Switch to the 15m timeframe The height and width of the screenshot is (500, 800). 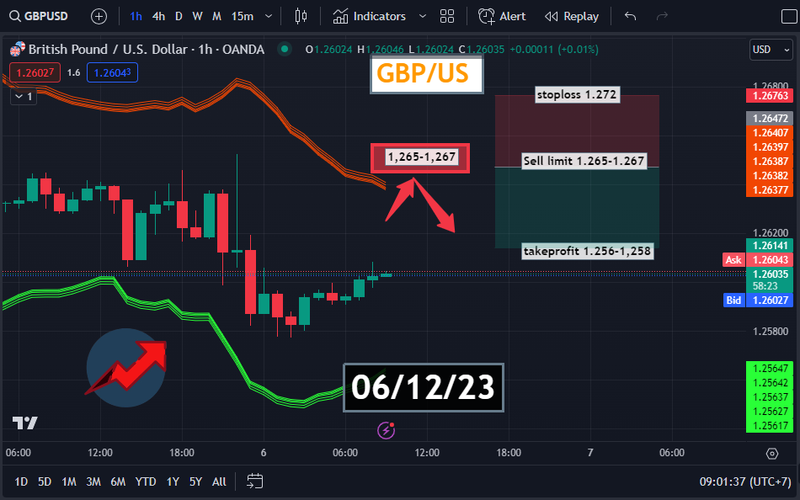coord(242,16)
